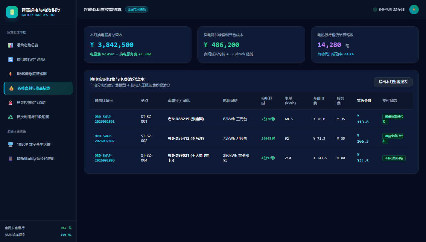426x242 pixels.
Task: Click the green battery logo icon
Action: [x=12, y=12]
